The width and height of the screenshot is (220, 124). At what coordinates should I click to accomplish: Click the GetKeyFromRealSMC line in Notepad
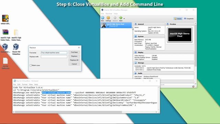[75, 105]
